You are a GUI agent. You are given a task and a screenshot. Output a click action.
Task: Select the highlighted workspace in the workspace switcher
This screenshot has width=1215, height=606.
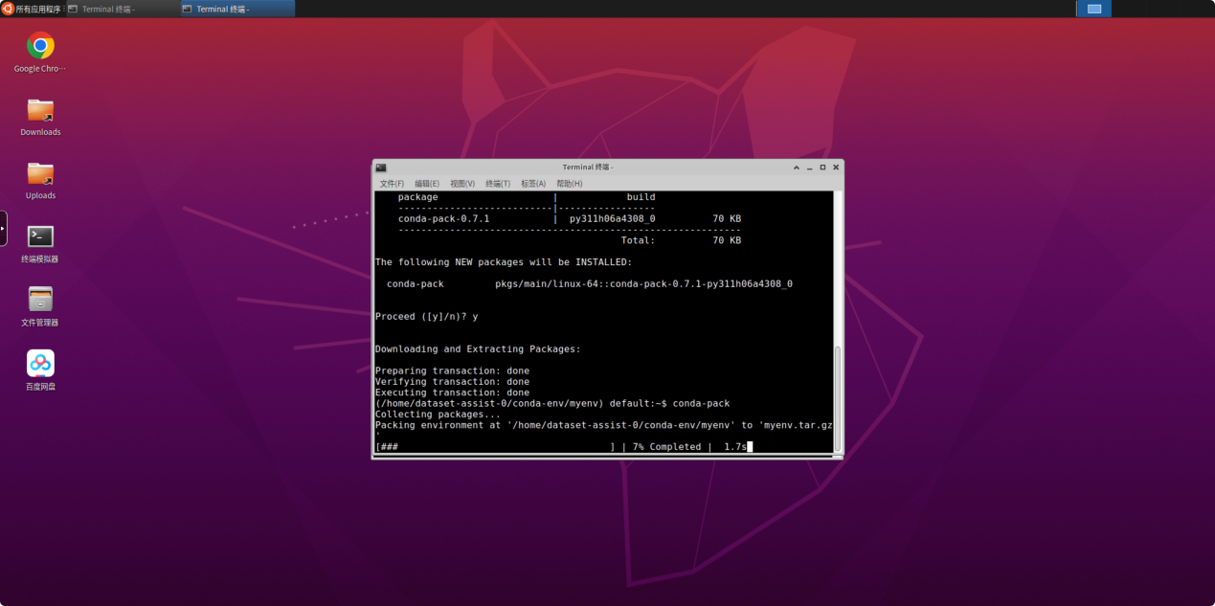1093,9
